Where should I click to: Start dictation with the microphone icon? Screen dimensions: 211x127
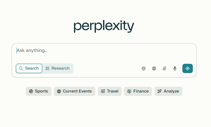175,68
